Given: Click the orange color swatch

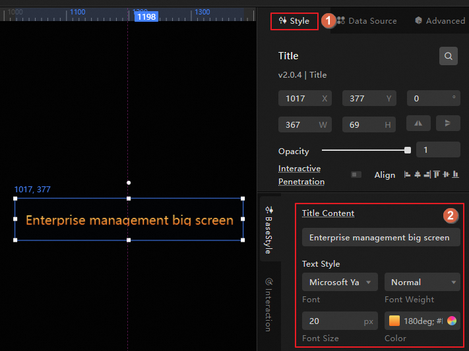Looking at the screenshot, I should point(394,321).
